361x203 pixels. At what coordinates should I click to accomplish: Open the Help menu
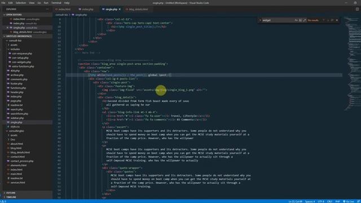point(67,3)
